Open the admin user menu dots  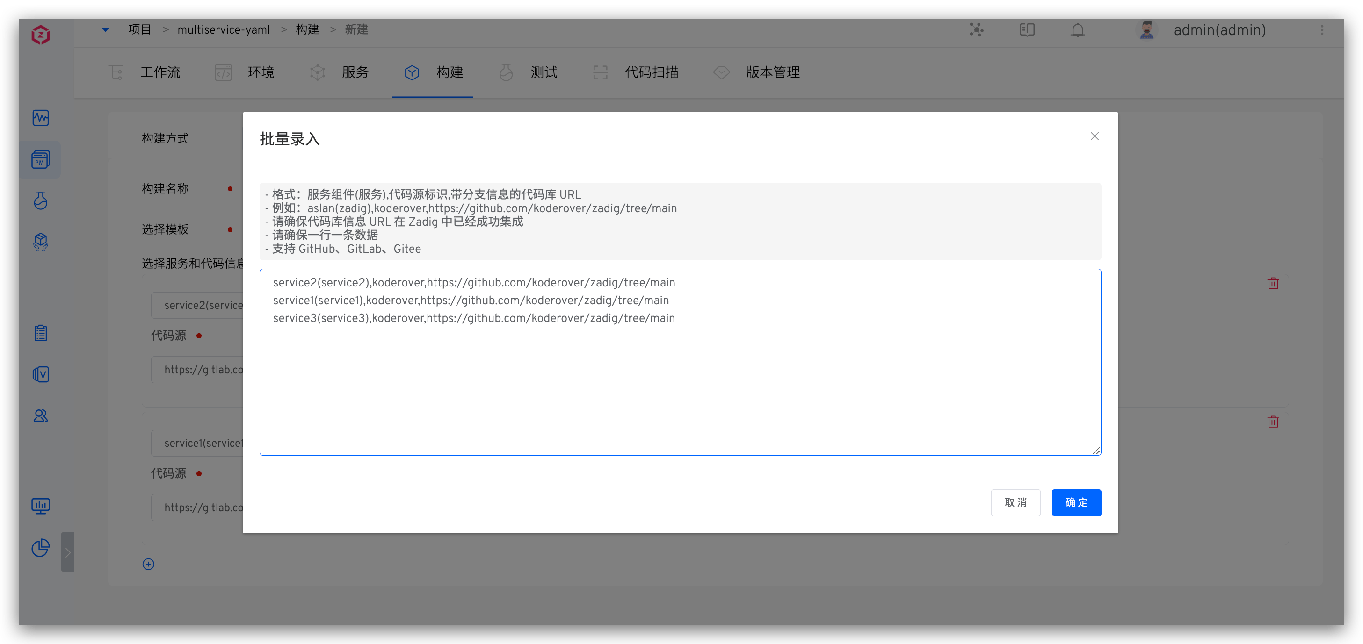click(x=1322, y=30)
